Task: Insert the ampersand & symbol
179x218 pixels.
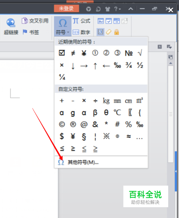Action: (x=95, y=124)
